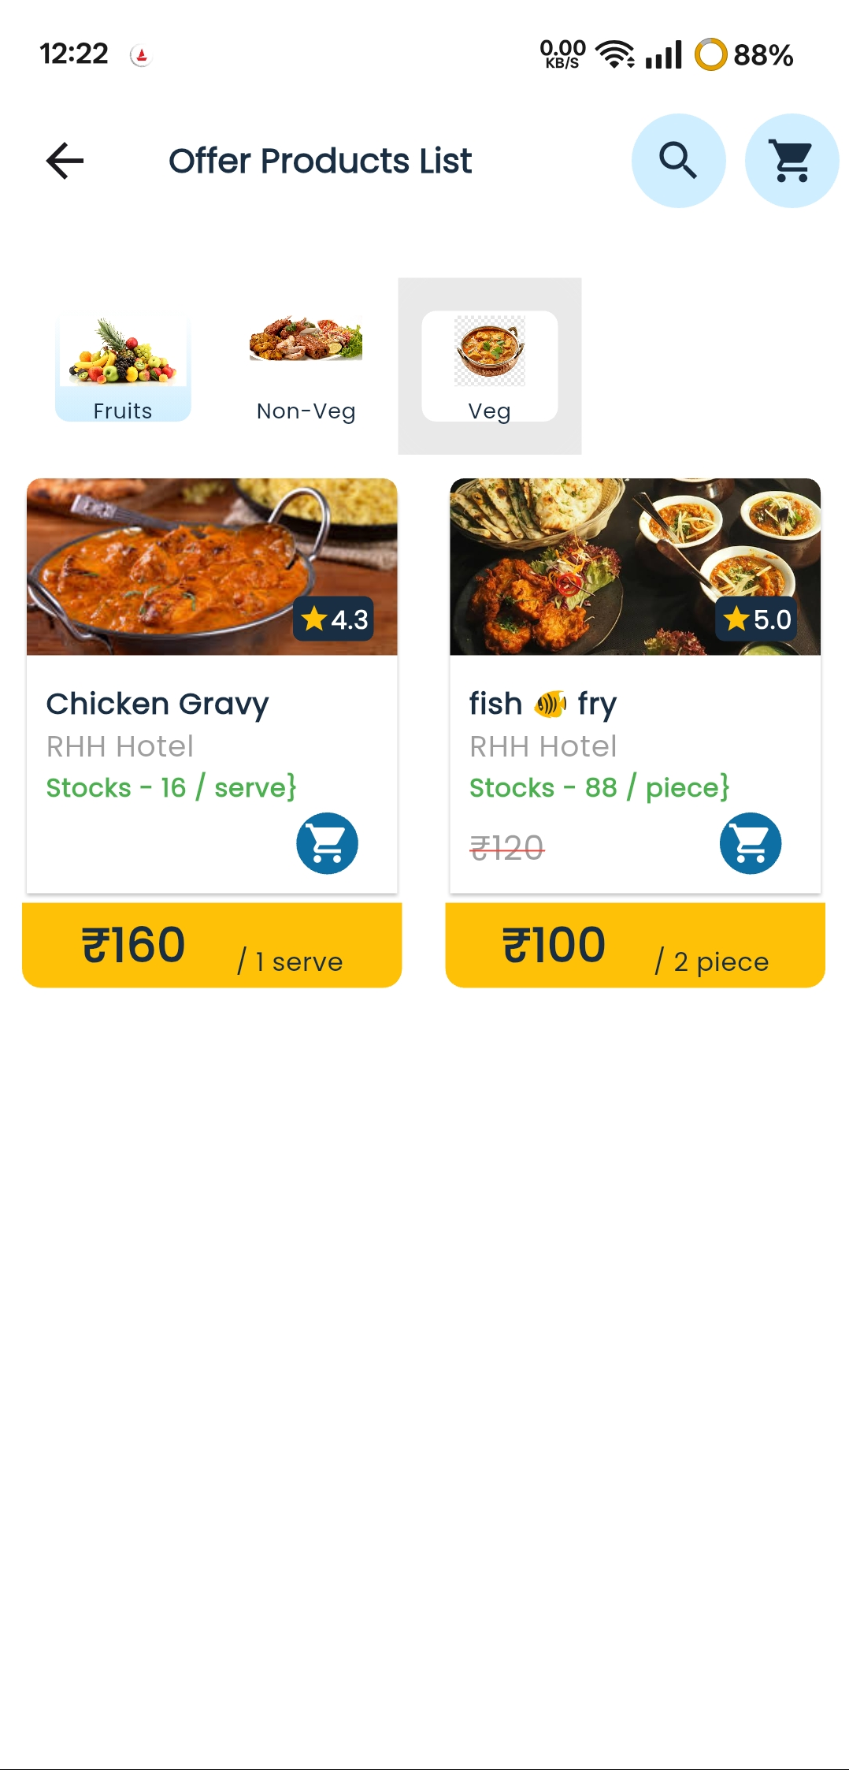Viewport: 849px width, 1770px height.
Task: Open the shopping cart in header
Action: point(792,161)
